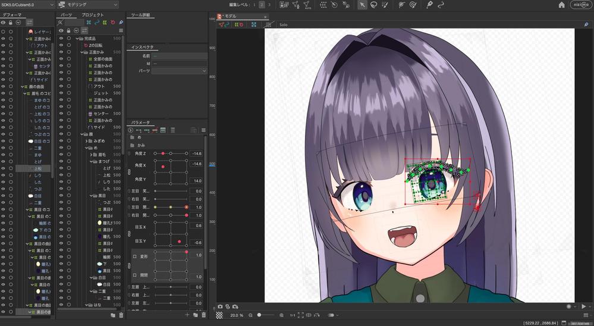Open the Parameter panel hamburger menu

coord(203,130)
